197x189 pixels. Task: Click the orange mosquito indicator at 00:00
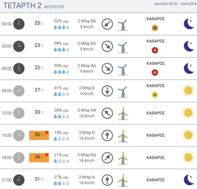[155, 28]
